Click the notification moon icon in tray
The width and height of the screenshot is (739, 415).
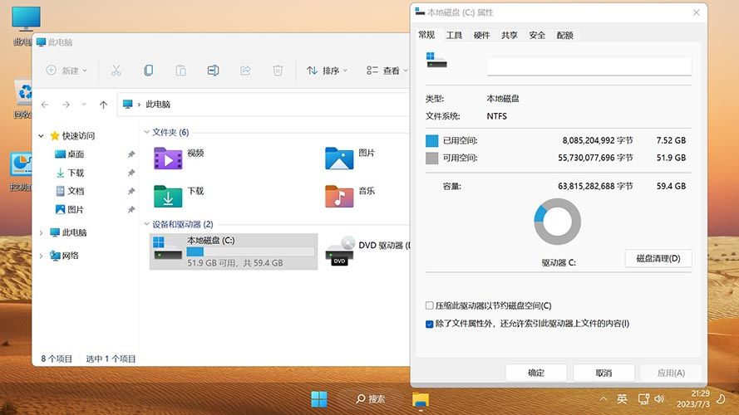pyautogui.click(x=721, y=399)
